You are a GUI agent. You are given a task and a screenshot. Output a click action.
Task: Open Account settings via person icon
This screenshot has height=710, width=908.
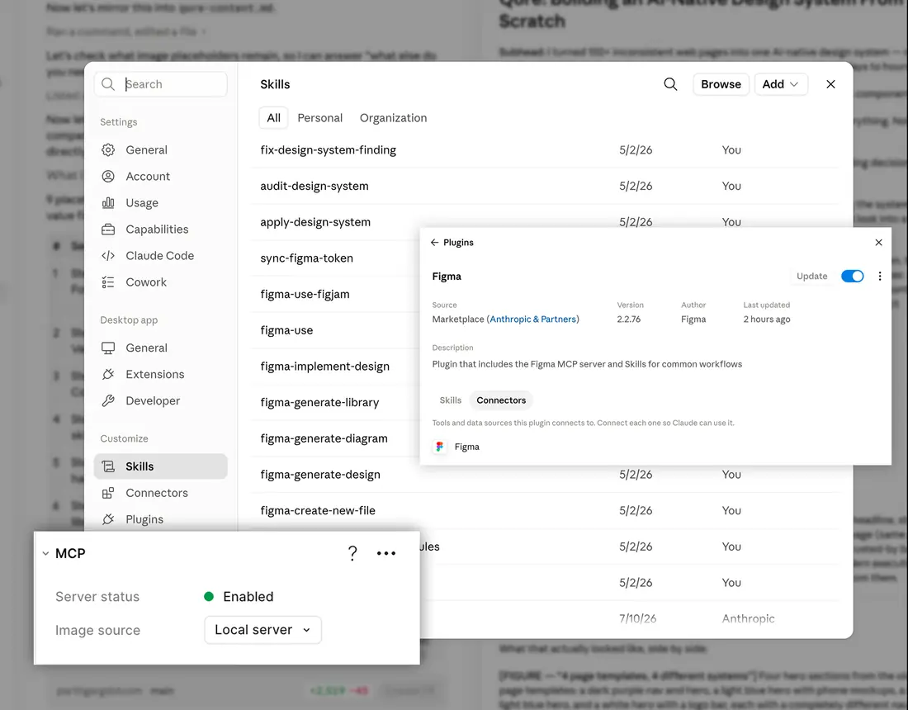pos(108,176)
